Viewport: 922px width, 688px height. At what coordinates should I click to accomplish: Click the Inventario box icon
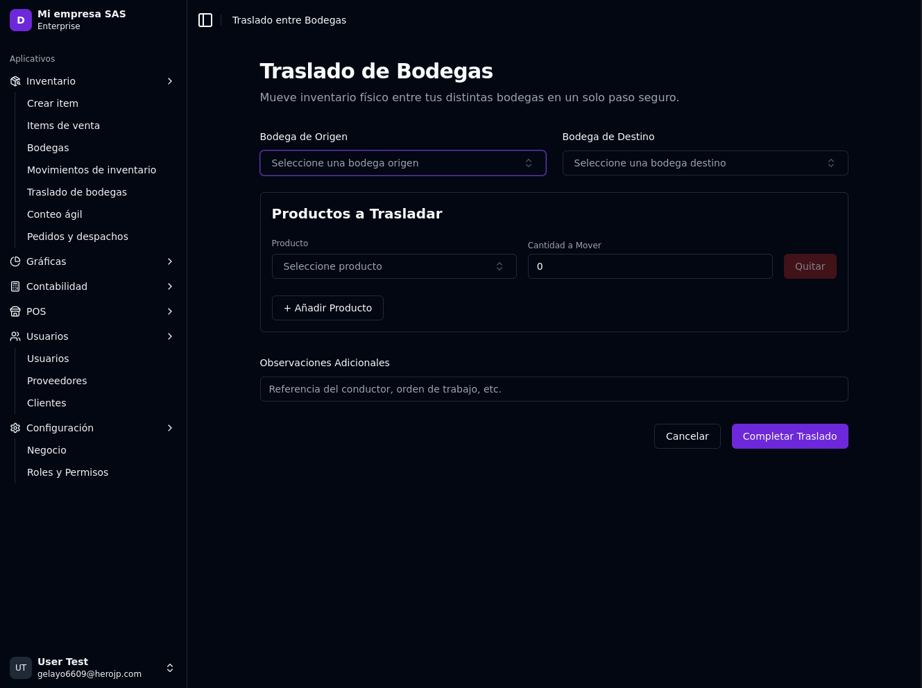[x=15, y=81]
